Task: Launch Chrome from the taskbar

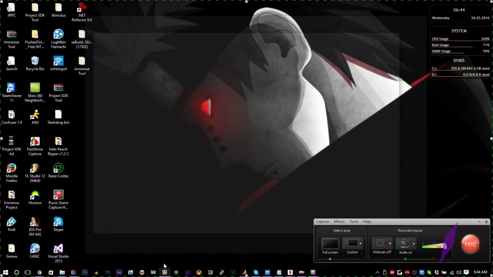Action: [x=39, y=272]
